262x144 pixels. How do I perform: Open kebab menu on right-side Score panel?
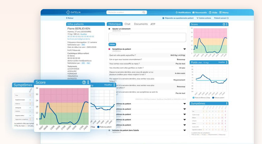pos(227,24)
